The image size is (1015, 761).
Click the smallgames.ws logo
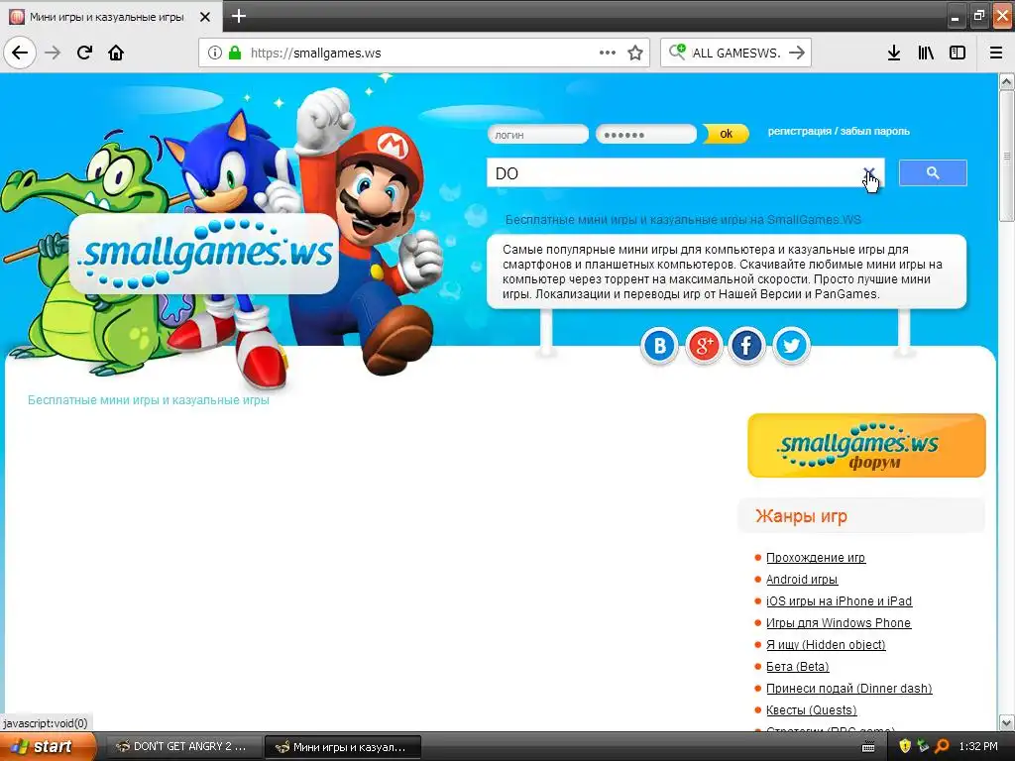[x=203, y=254]
